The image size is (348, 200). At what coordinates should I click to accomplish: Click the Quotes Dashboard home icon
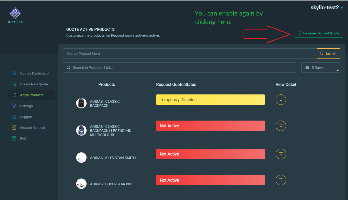pyautogui.click(x=14, y=73)
